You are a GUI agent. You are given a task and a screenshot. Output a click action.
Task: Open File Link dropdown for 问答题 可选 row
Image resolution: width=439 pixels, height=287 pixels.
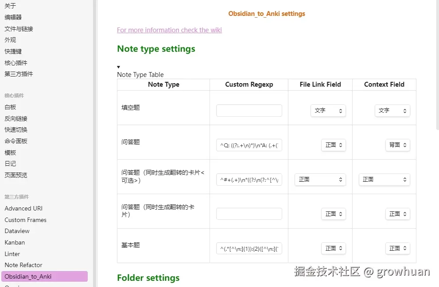(x=320, y=180)
